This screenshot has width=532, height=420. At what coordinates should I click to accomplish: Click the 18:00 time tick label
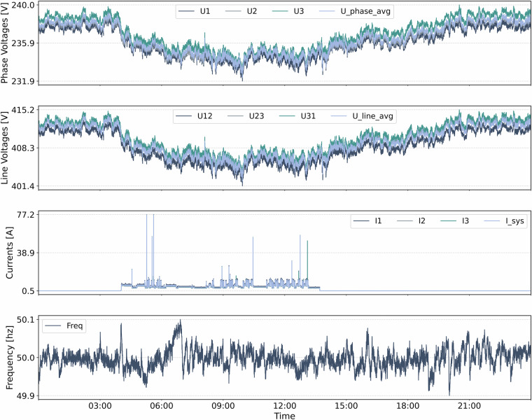[408, 406]
